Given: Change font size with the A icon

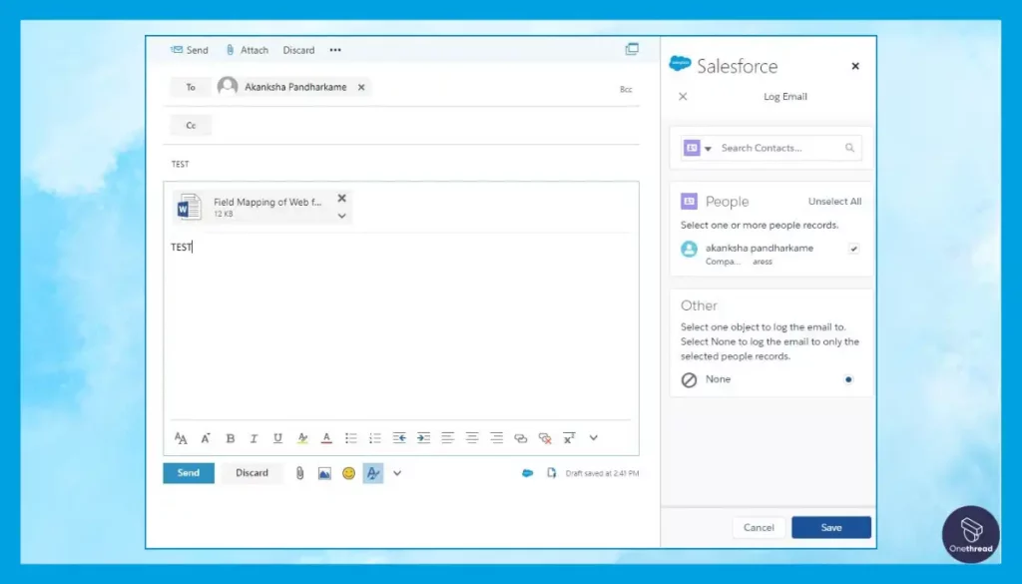Looking at the screenshot, I should click(x=206, y=438).
